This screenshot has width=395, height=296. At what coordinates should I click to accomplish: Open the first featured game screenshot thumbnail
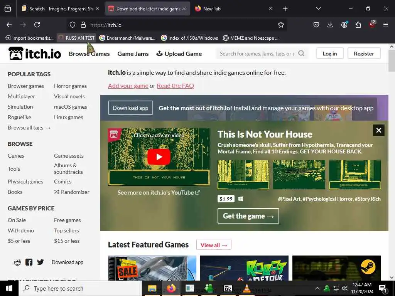pos(243,175)
